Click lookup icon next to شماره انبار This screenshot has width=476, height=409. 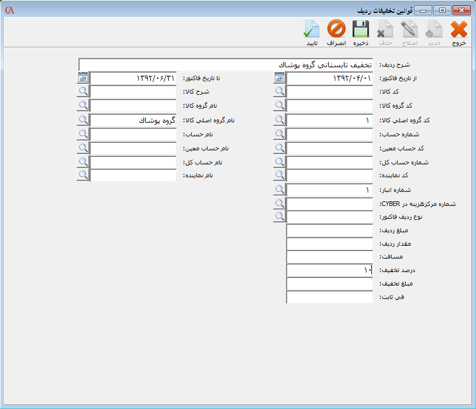[280, 190]
